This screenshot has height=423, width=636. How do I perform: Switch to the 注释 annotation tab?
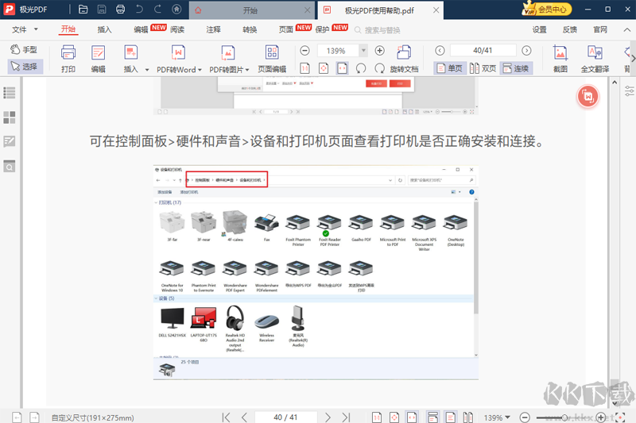(213, 29)
